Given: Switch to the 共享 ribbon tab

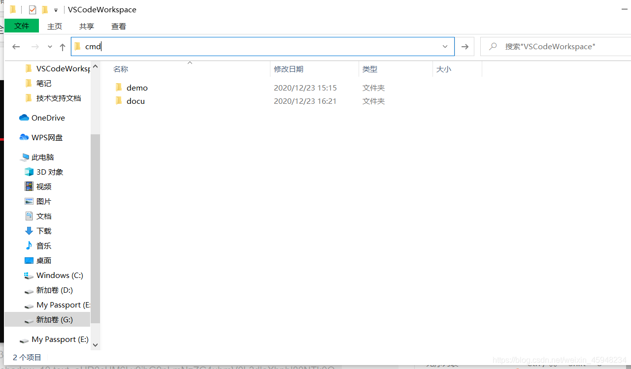Looking at the screenshot, I should [87, 26].
